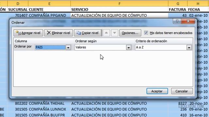Click CLIENTE header cell
This screenshot has width=209, height=117.
(49, 9)
